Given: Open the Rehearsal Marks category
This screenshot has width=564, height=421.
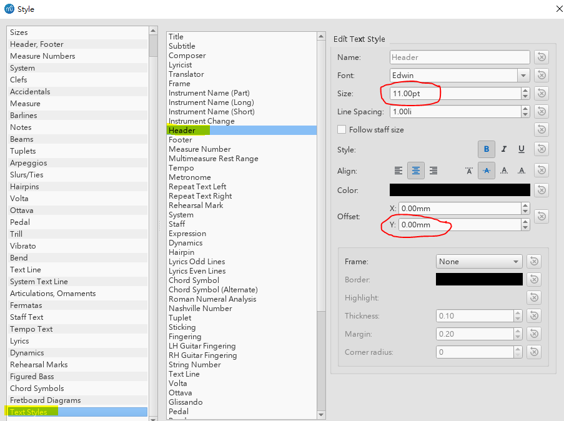Looking at the screenshot, I should [x=77, y=365].
